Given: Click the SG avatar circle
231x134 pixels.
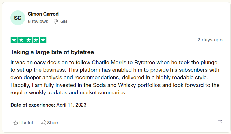Looking at the screenshot, I should pyautogui.click(x=18, y=18).
